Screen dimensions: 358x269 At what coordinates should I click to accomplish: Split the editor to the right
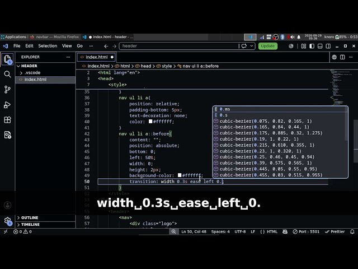coord(342,57)
